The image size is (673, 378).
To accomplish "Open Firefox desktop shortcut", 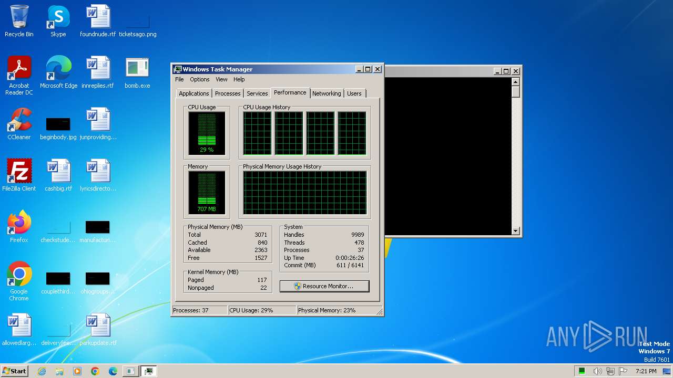I will point(19,227).
